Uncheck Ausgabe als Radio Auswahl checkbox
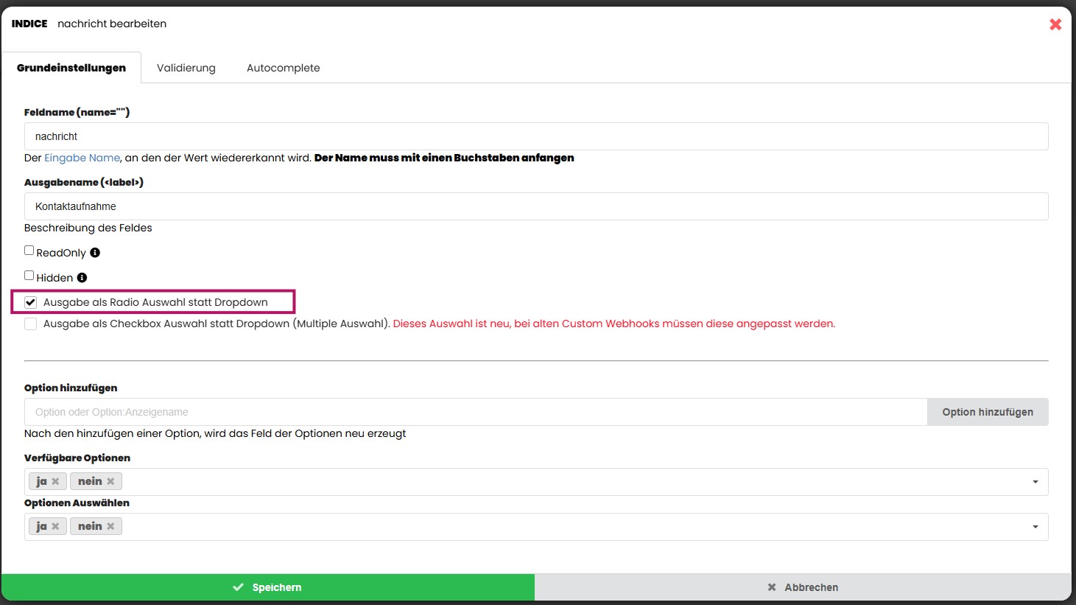This screenshot has width=1076, height=605. [30, 302]
